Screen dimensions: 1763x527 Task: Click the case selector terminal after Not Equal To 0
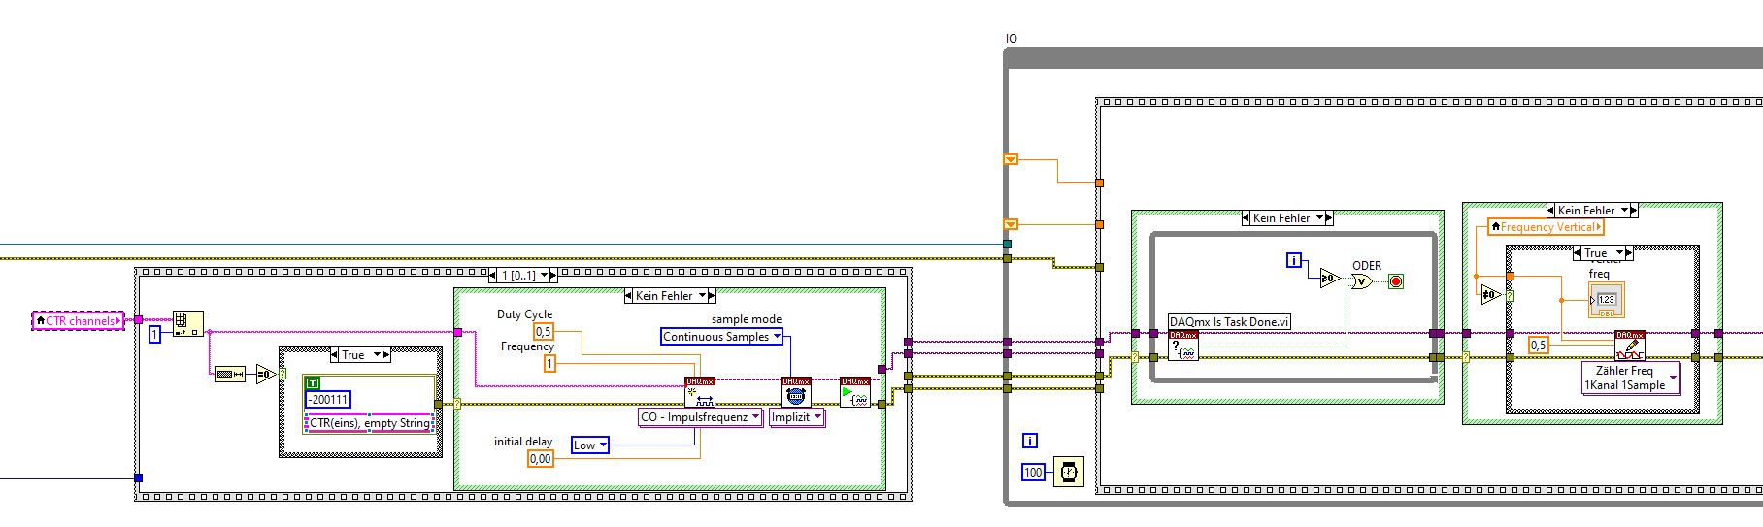[x=1510, y=295]
